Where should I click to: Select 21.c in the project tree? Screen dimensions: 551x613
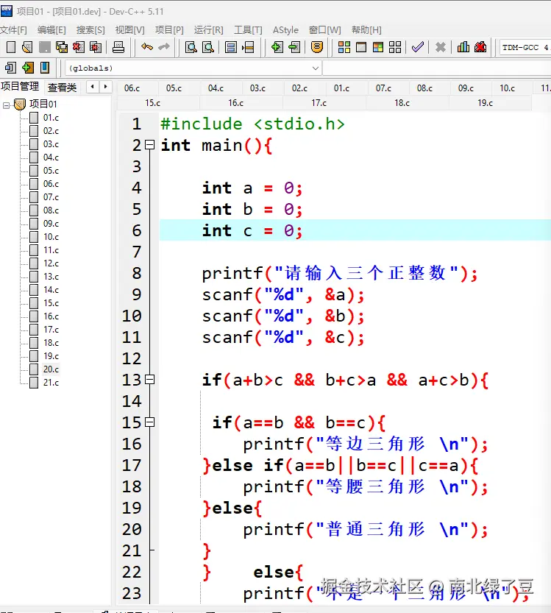coord(51,383)
